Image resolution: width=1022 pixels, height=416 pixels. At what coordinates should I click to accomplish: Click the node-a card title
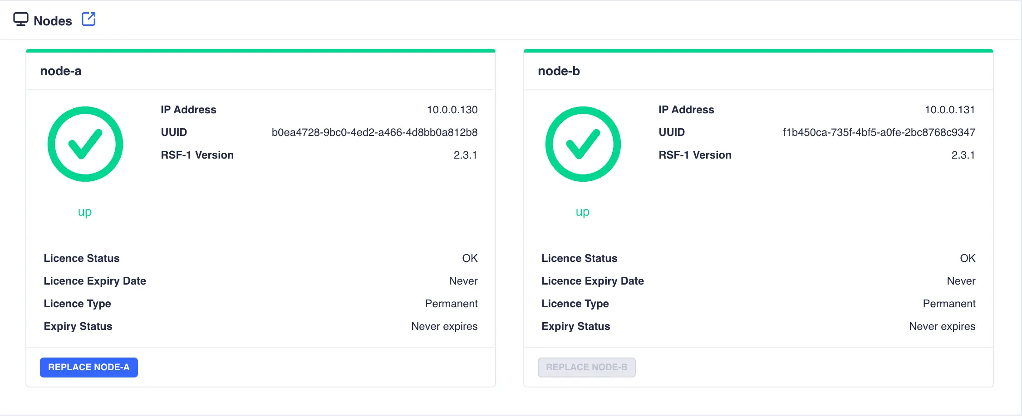click(x=61, y=71)
